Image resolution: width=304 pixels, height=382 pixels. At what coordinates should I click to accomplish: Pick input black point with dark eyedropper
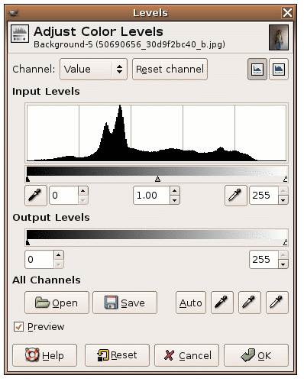[x=36, y=196]
